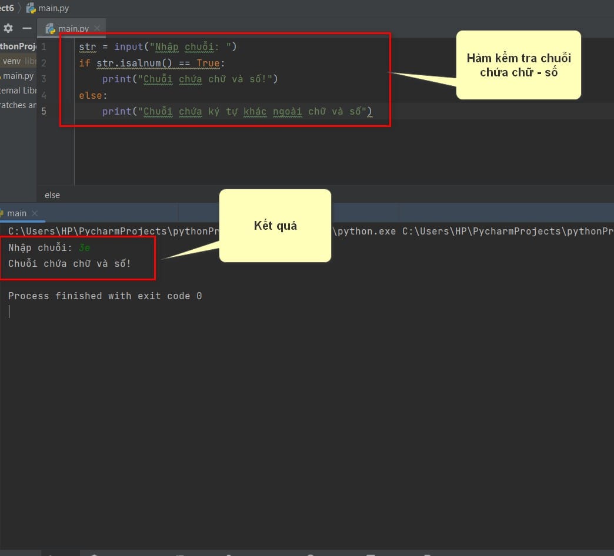Select the External Libraries node in project tree

click(x=18, y=91)
